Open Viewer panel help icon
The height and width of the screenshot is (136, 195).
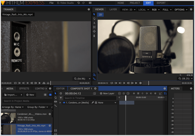tap(191, 9)
